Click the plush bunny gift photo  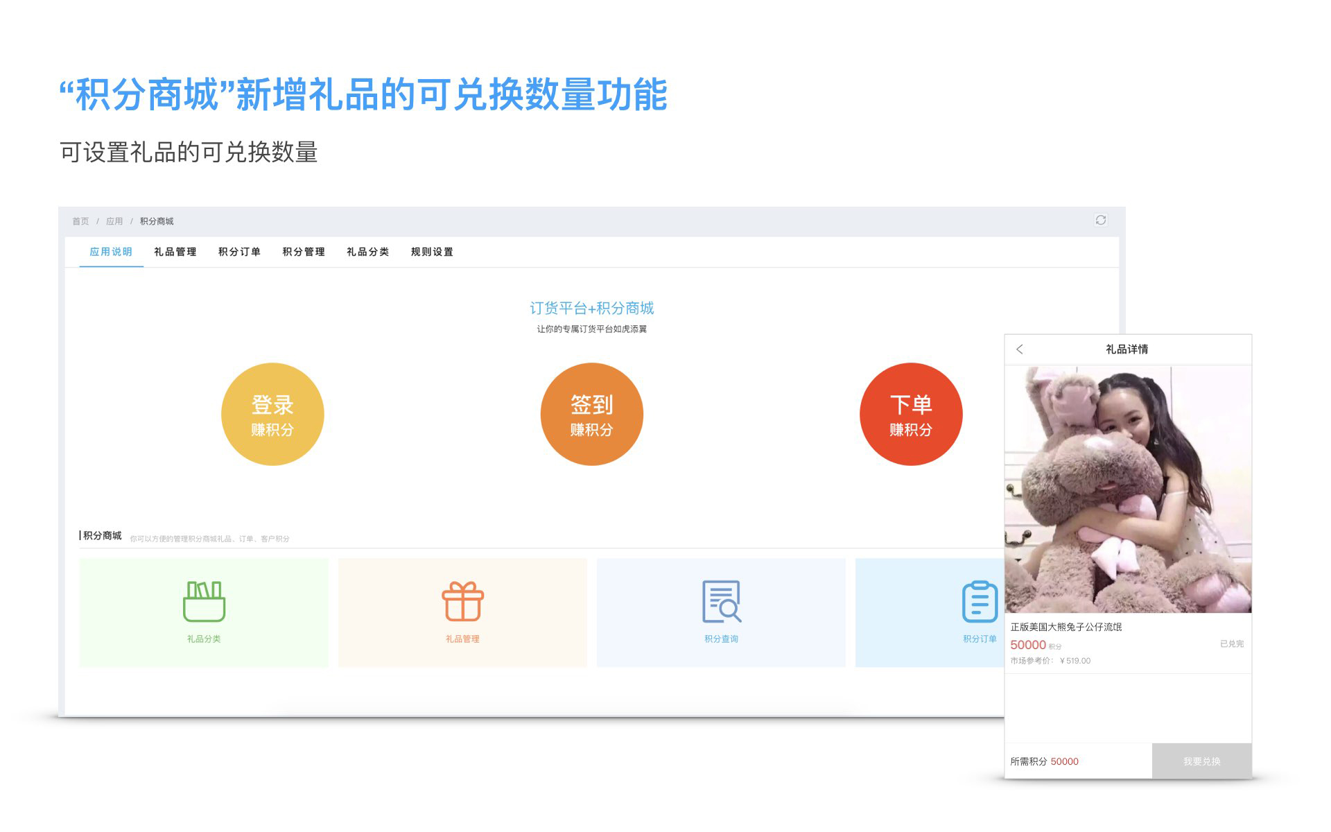[1128, 489]
